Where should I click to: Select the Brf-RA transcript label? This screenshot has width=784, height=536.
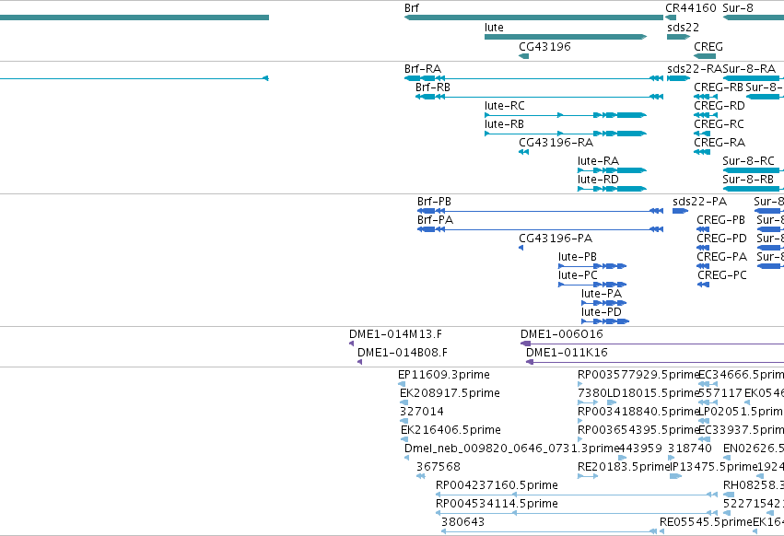[423, 69]
